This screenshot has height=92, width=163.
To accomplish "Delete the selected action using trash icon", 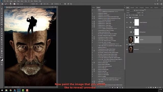I will click(123, 88).
